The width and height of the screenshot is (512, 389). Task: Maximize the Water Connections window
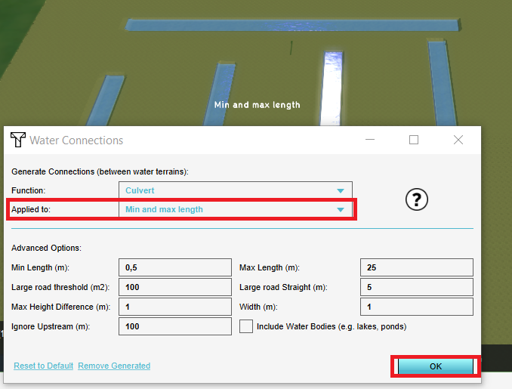(414, 140)
